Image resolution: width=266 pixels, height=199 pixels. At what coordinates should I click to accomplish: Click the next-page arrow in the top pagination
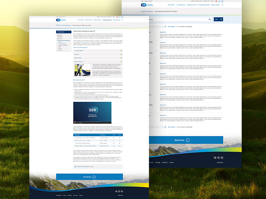165,27
